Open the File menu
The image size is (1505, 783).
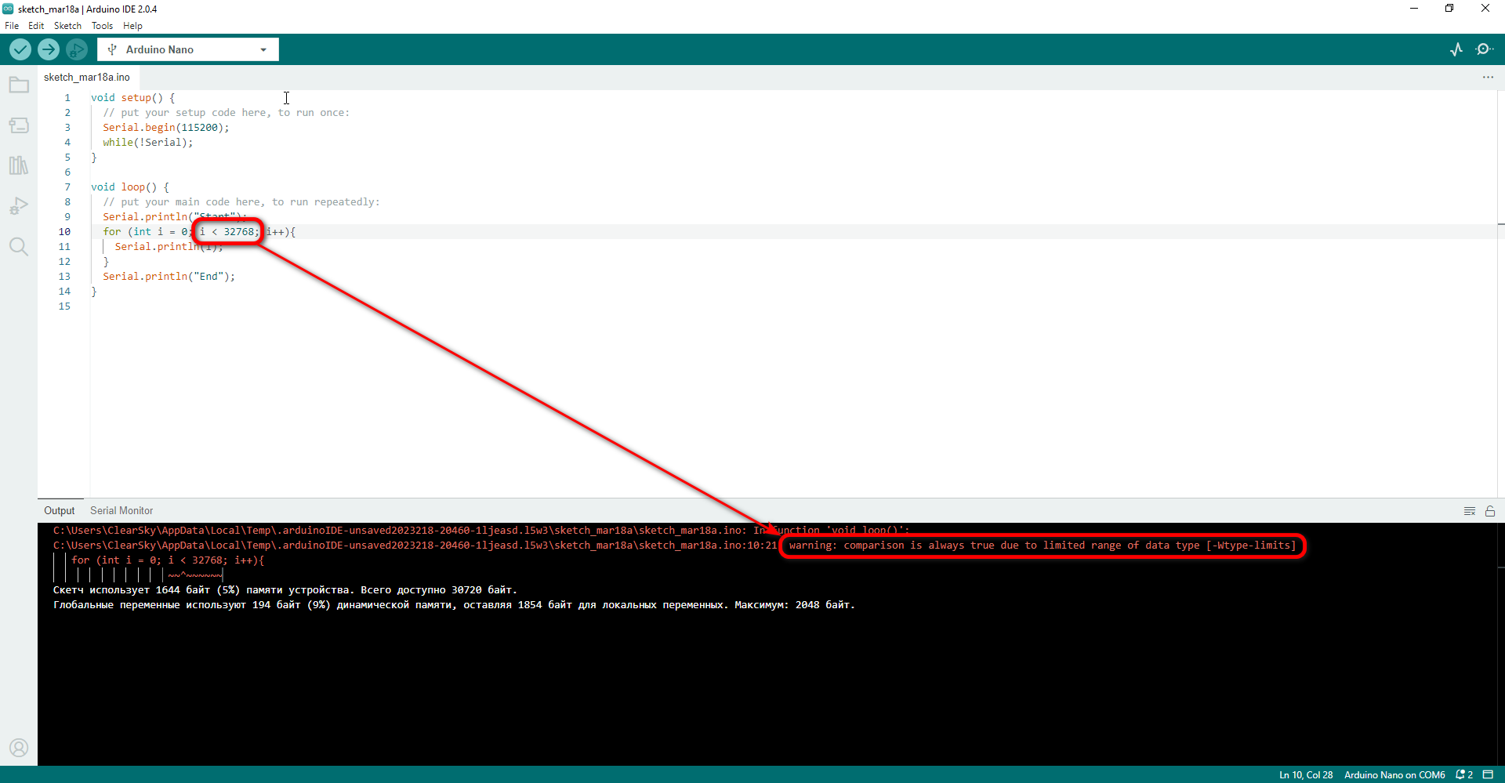click(12, 26)
